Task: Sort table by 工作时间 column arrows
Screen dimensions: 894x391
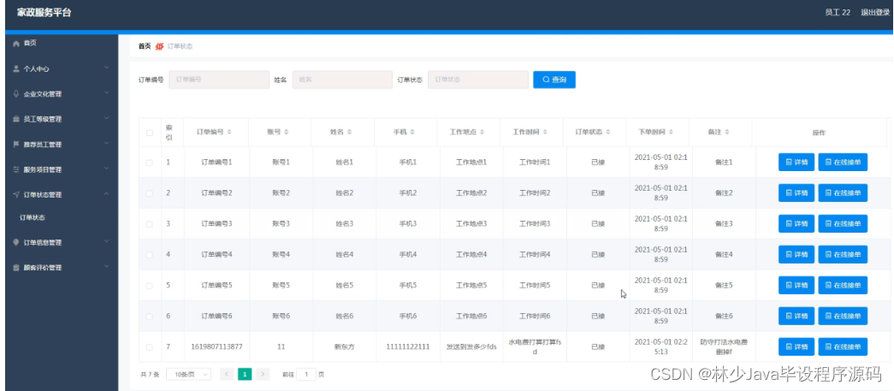Action: (x=545, y=133)
